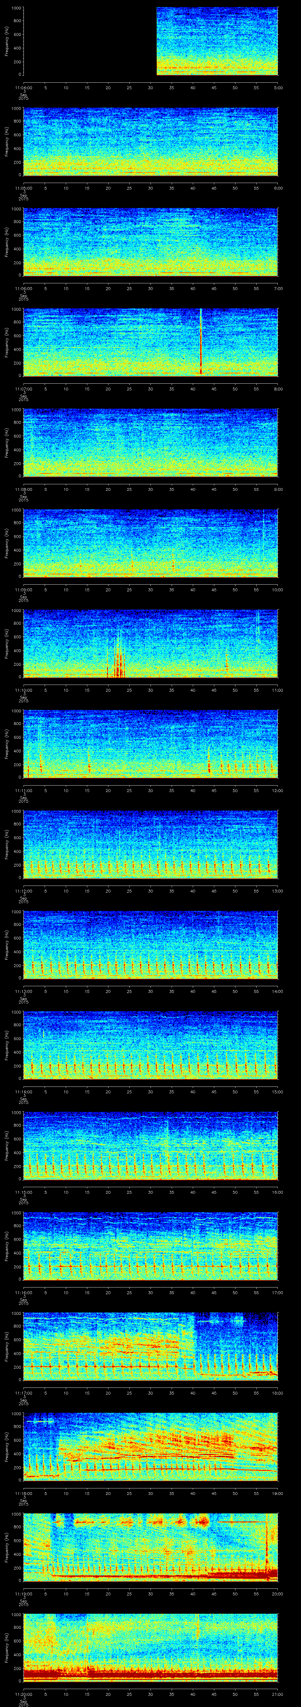The height and width of the screenshot is (1707, 301).
Task: Click "Frequency (Hz)" axis label of the 11:04 panel
Action: click(x=7, y=41)
